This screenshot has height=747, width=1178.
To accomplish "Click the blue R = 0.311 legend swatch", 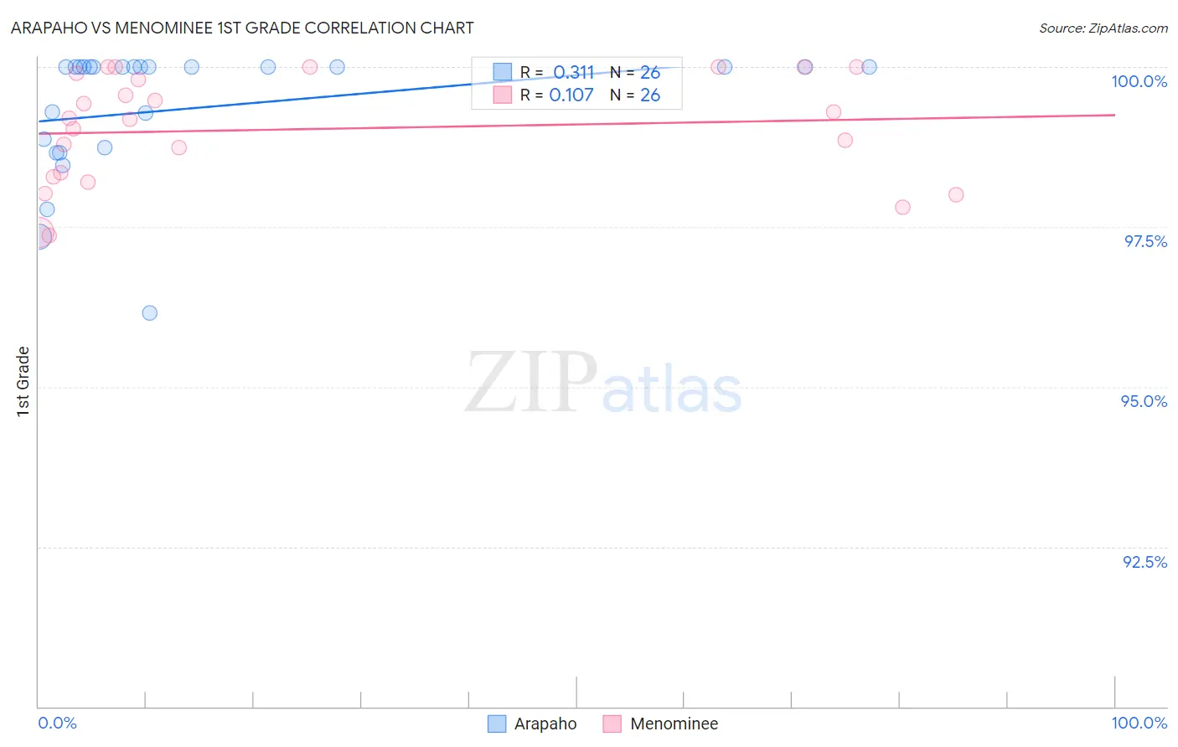I will (502, 72).
